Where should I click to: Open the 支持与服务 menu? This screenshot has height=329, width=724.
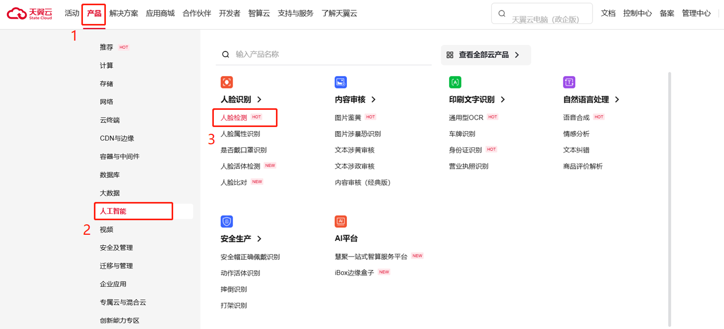[296, 14]
